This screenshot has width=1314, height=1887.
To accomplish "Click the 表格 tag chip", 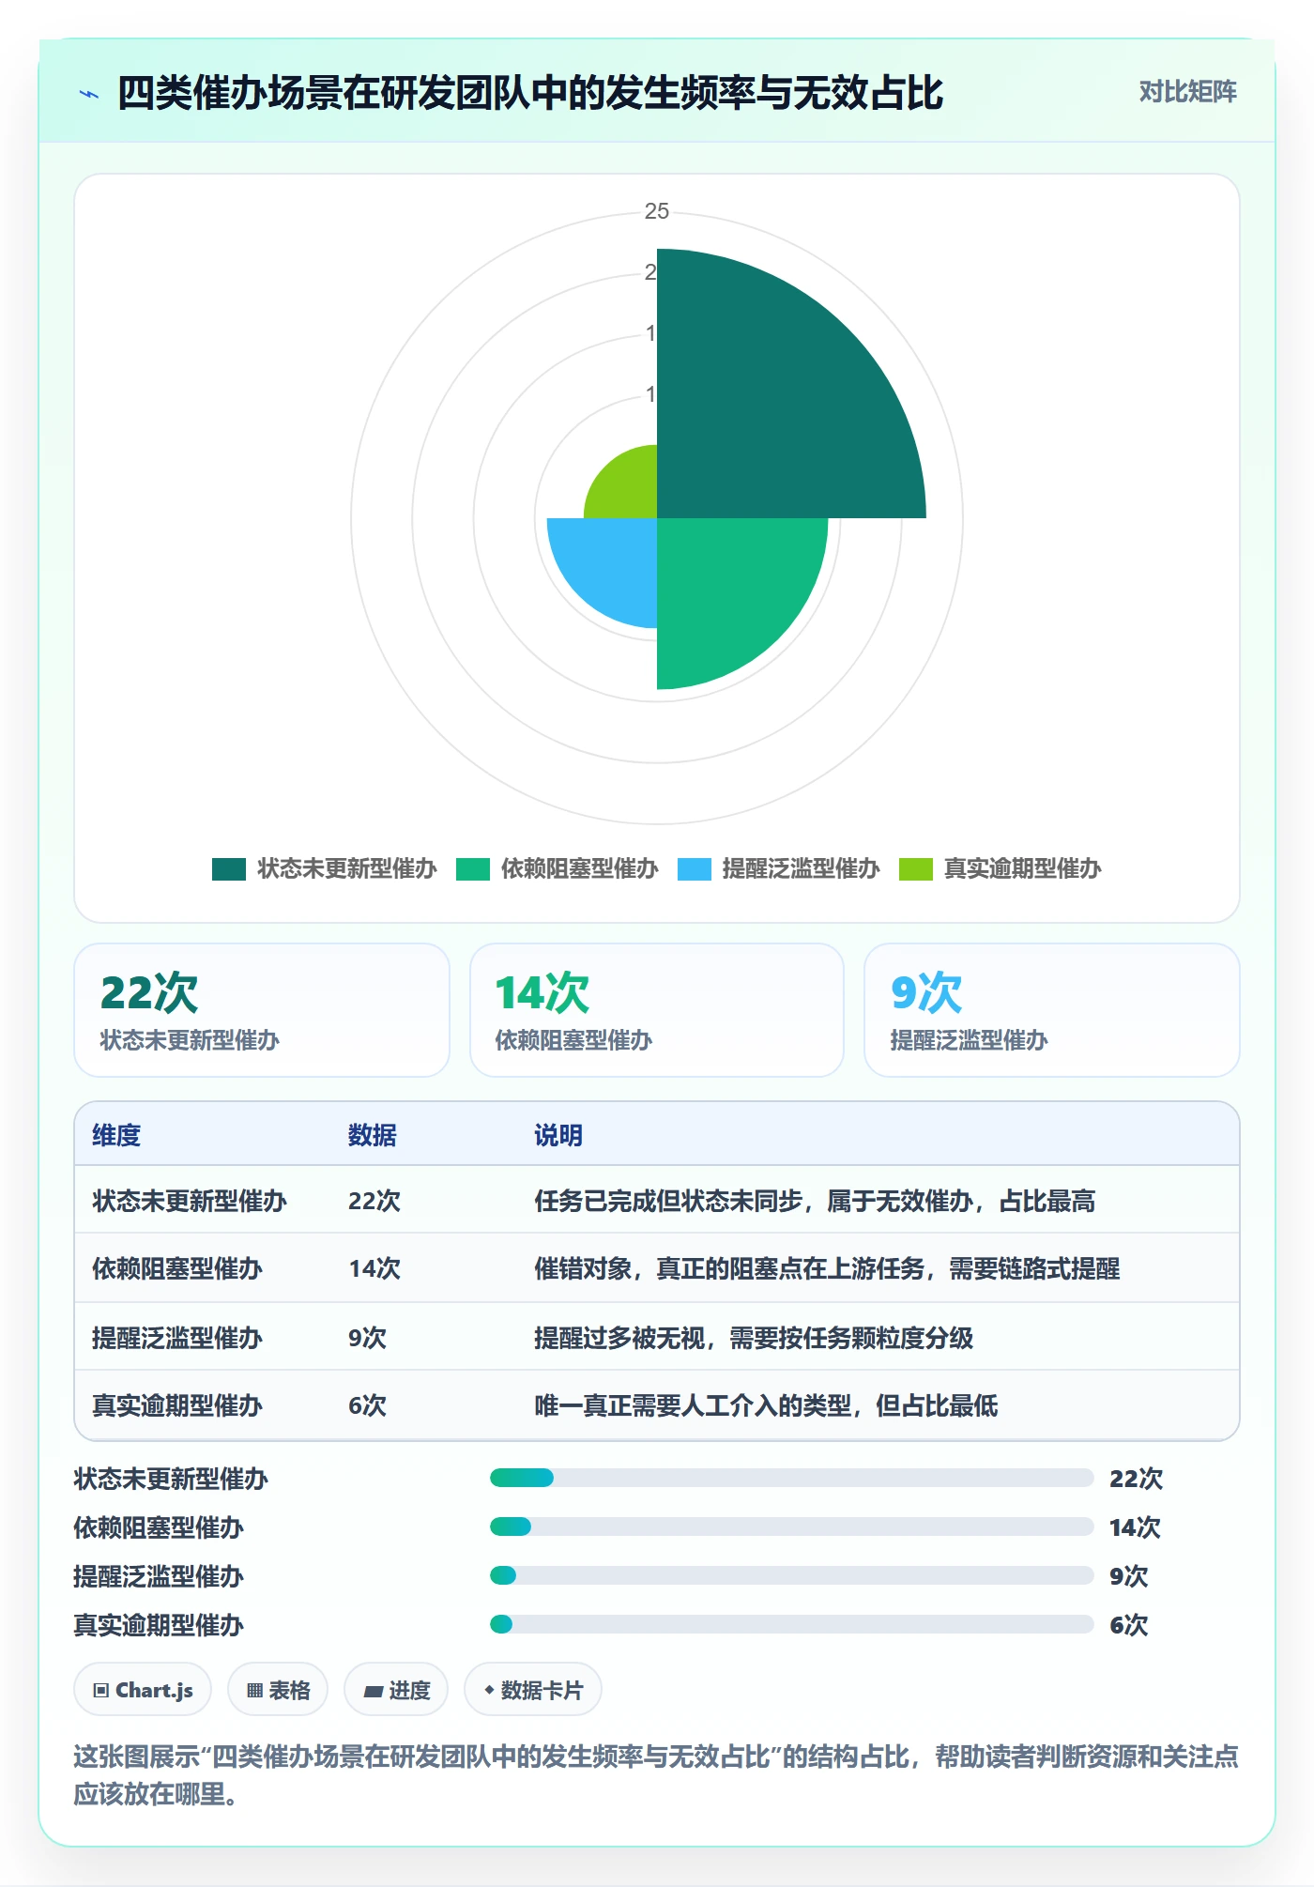I will pyautogui.click(x=278, y=1690).
